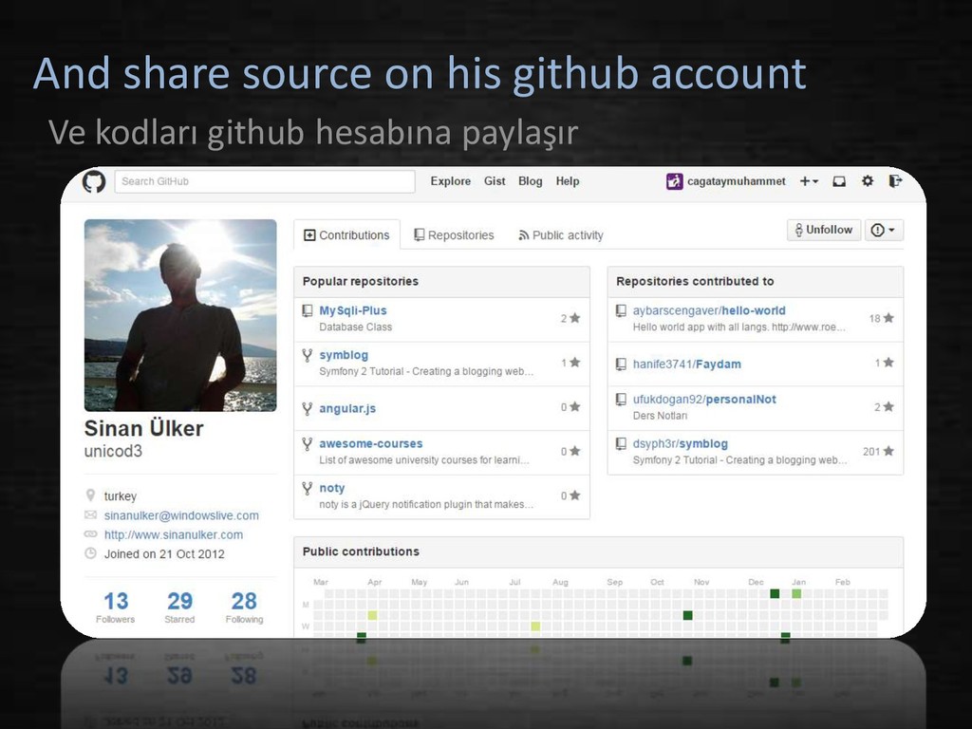
Task: Open the angular.js repository
Action: [347, 408]
